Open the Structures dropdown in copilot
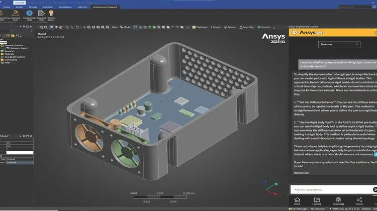The width and height of the screenshot is (377, 211). (x=339, y=44)
